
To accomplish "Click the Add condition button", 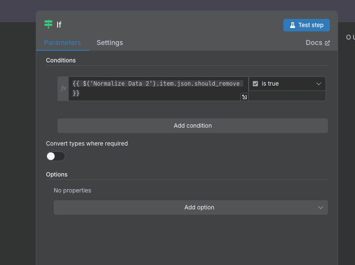I will (192, 126).
